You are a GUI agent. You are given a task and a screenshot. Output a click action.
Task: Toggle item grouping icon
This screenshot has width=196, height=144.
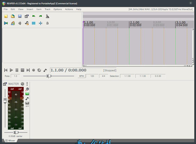click(13, 23)
